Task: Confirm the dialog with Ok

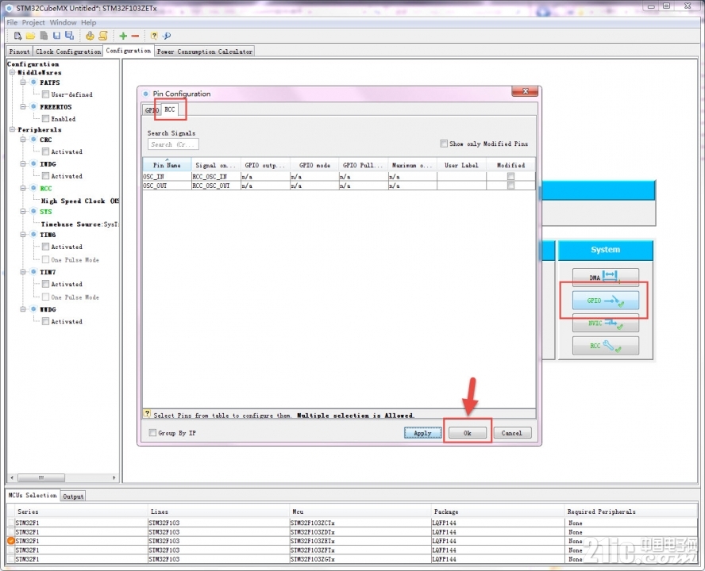Action: (468, 433)
